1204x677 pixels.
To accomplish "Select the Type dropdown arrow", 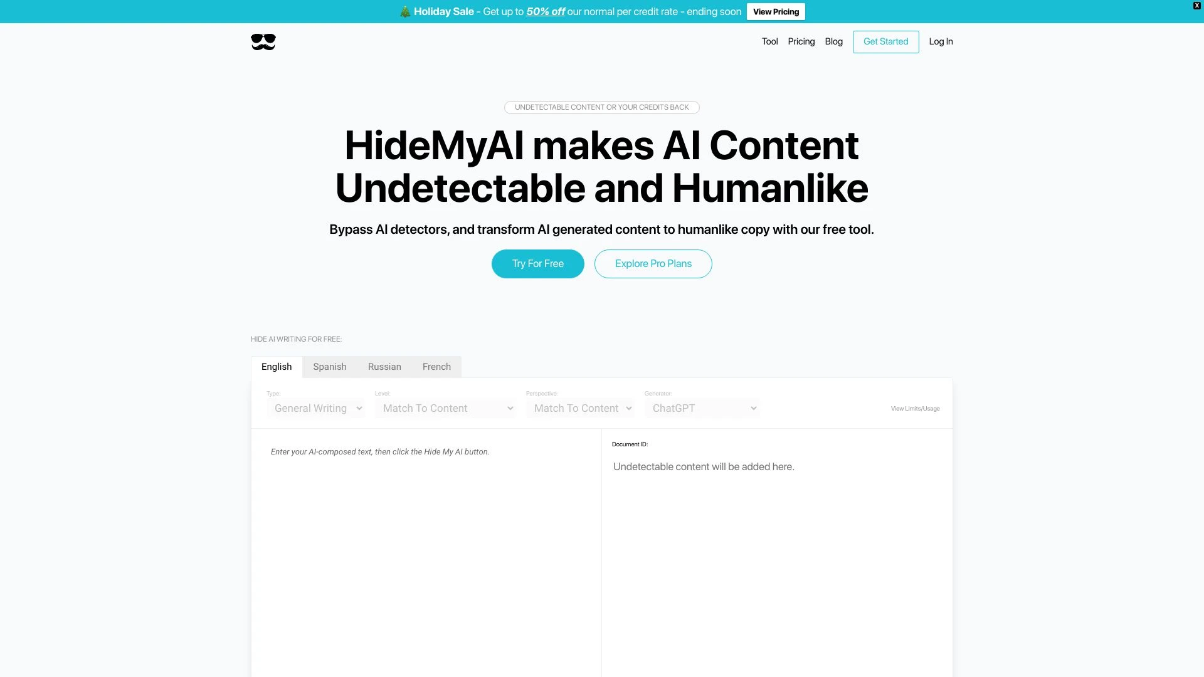I will pyautogui.click(x=359, y=408).
